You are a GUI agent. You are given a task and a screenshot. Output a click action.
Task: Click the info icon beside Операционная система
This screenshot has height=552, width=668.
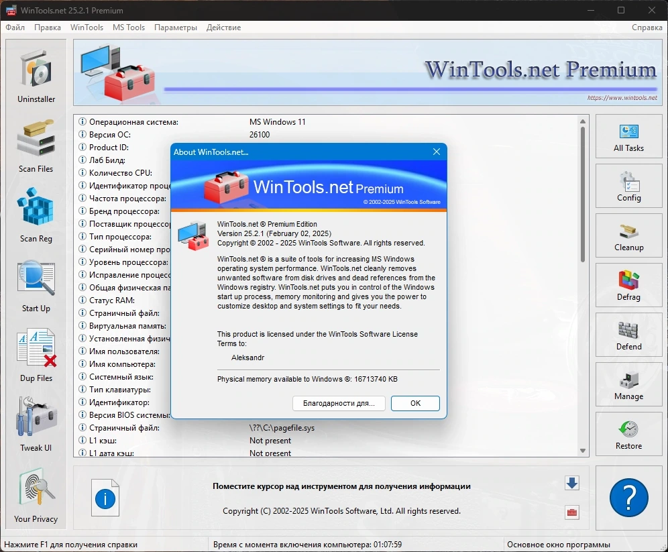click(x=82, y=122)
